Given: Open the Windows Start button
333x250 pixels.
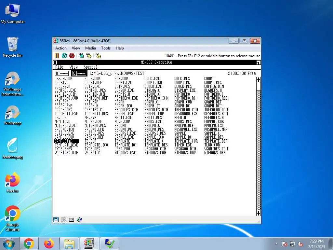Looking at the screenshot, I should click(9, 243).
